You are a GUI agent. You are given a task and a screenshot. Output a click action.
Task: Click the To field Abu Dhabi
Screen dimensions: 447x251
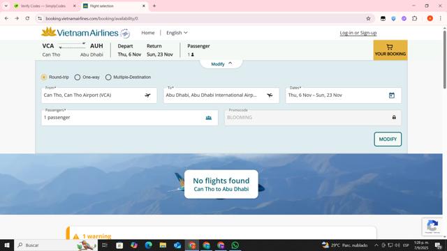click(x=221, y=96)
